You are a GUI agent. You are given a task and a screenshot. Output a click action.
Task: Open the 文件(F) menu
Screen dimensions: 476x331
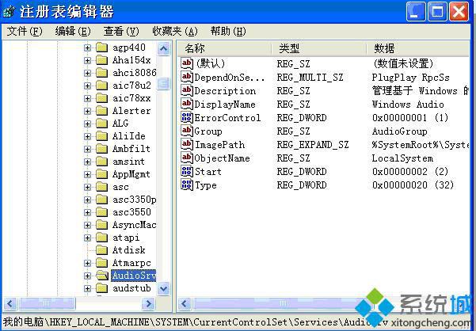[x=25, y=31]
